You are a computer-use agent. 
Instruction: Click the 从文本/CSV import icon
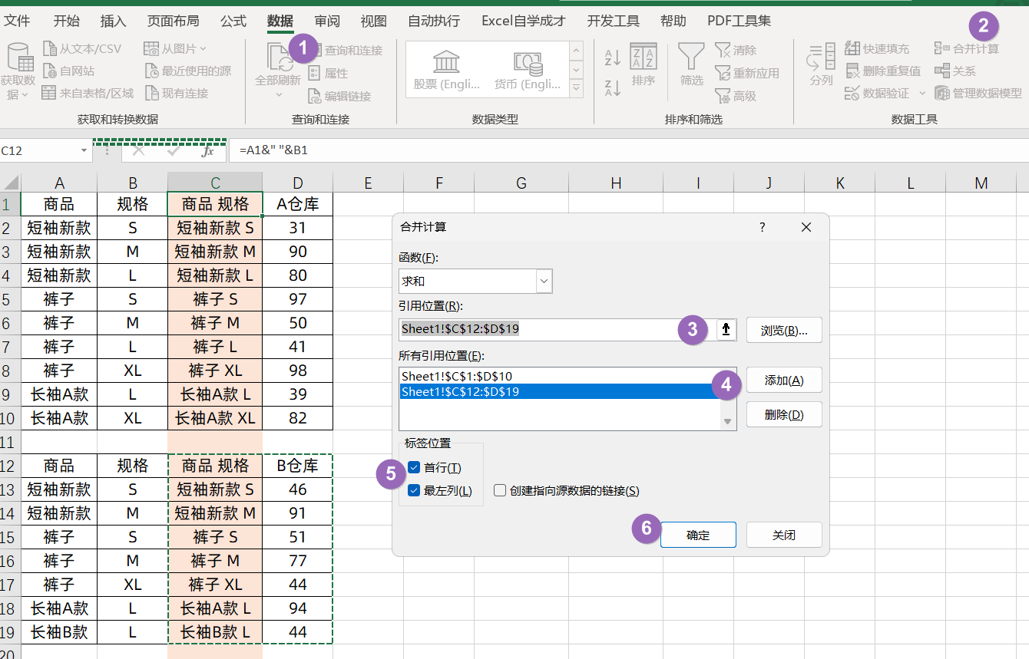(50, 49)
